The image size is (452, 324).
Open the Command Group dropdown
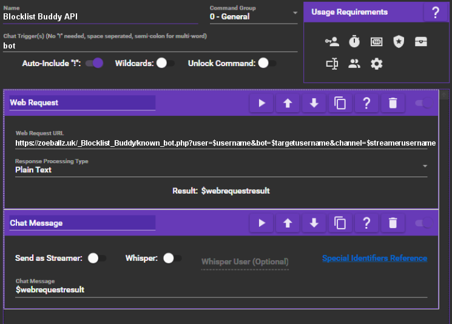254,16
